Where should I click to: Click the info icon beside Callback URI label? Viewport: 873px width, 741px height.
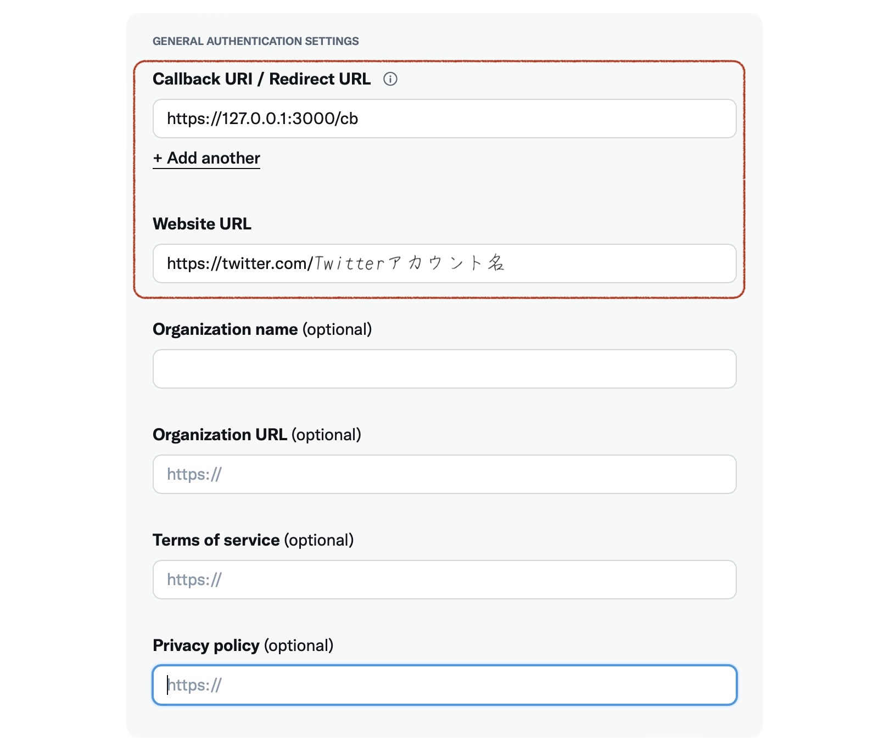tap(390, 79)
